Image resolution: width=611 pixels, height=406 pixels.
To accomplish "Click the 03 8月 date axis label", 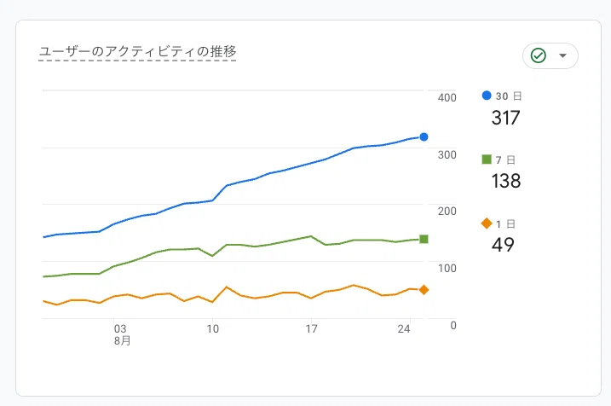I will point(122,334).
